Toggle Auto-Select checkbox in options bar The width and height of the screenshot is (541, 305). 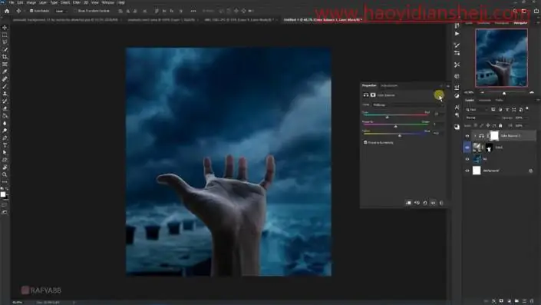coord(31,11)
